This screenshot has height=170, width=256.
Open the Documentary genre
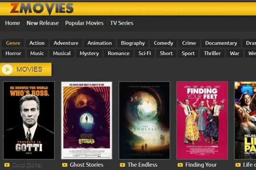pyautogui.click(x=221, y=43)
